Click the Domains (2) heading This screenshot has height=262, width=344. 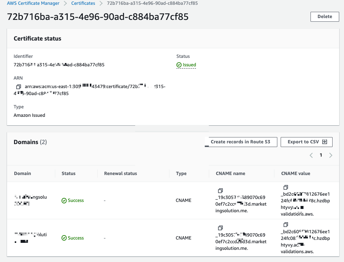point(30,142)
